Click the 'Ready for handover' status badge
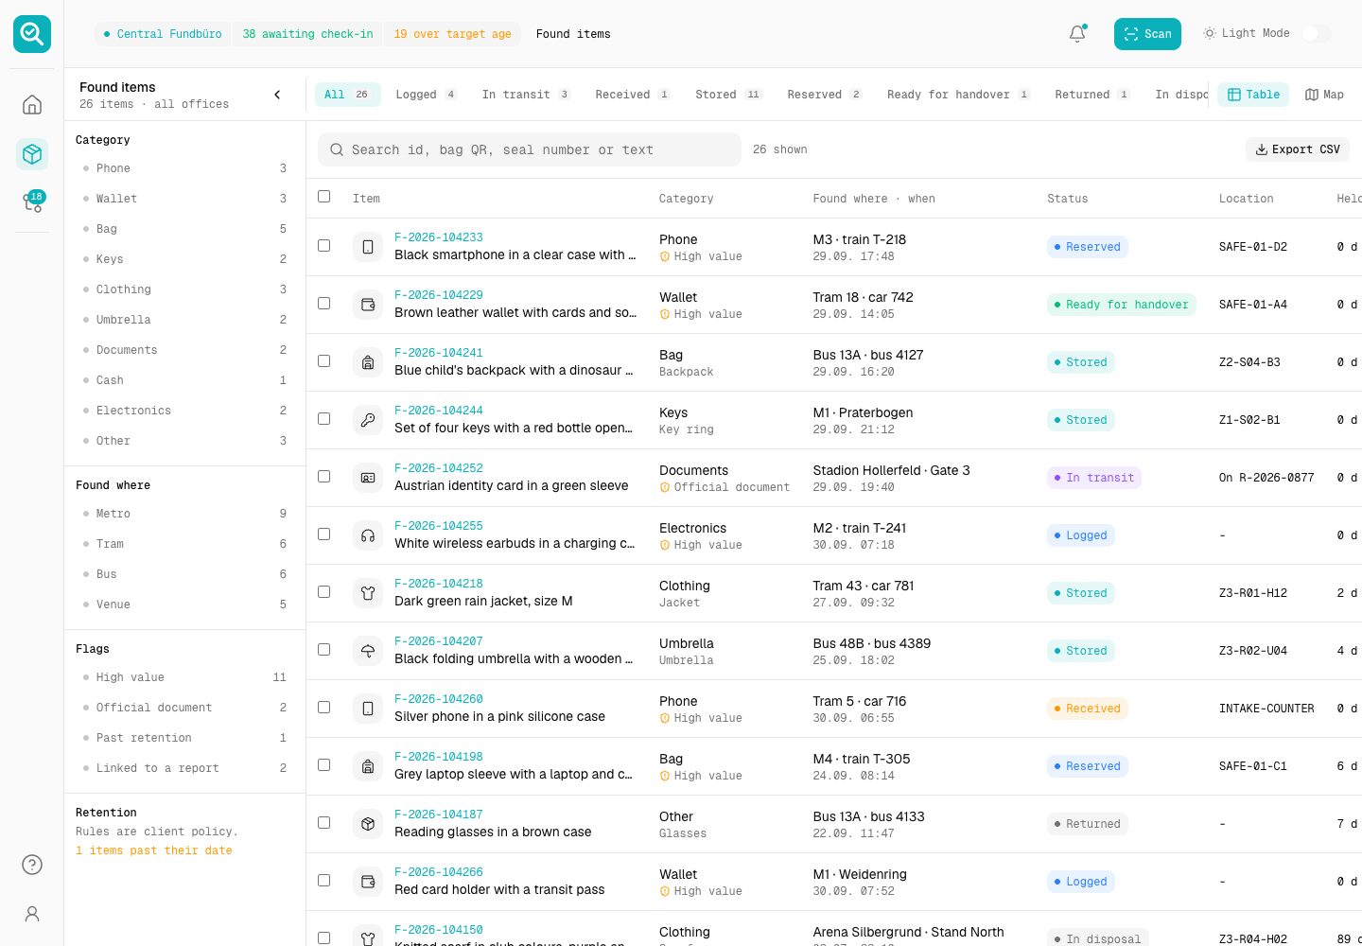 (1122, 305)
